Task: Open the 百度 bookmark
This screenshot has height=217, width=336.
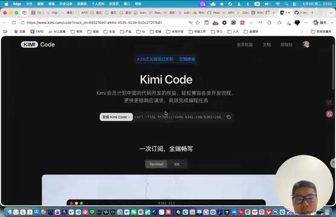Action: pyautogui.click(x=19, y=31)
